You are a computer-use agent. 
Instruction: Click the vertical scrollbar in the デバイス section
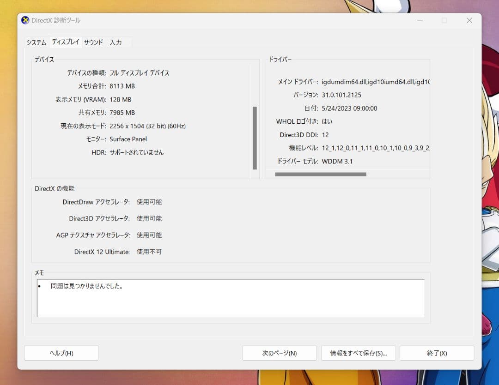(255, 136)
